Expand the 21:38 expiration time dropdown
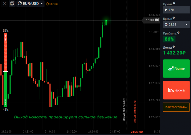 (186, 24)
